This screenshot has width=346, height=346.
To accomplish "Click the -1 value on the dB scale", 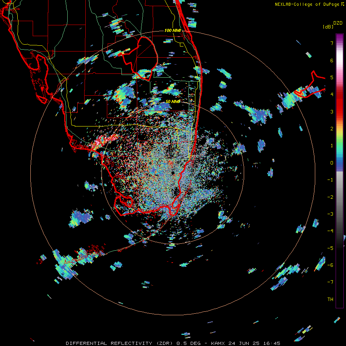I will 330,180.
